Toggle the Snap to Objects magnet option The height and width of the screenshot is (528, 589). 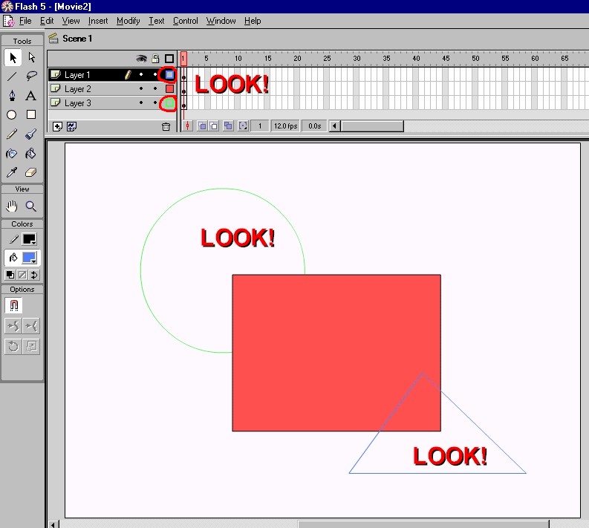coord(13,305)
